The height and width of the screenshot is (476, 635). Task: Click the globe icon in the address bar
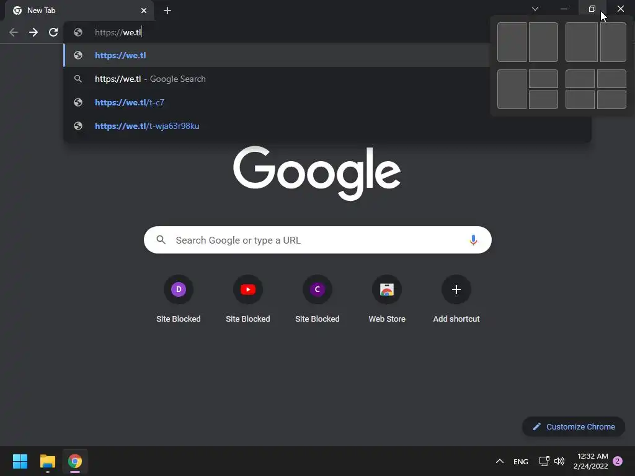tap(78, 32)
